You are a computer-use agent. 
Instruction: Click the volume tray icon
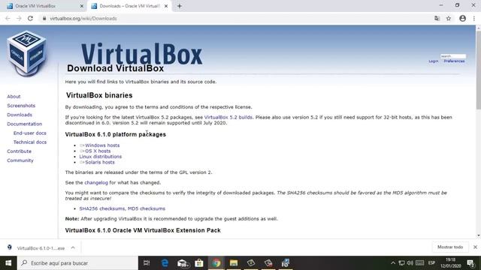click(410, 263)
